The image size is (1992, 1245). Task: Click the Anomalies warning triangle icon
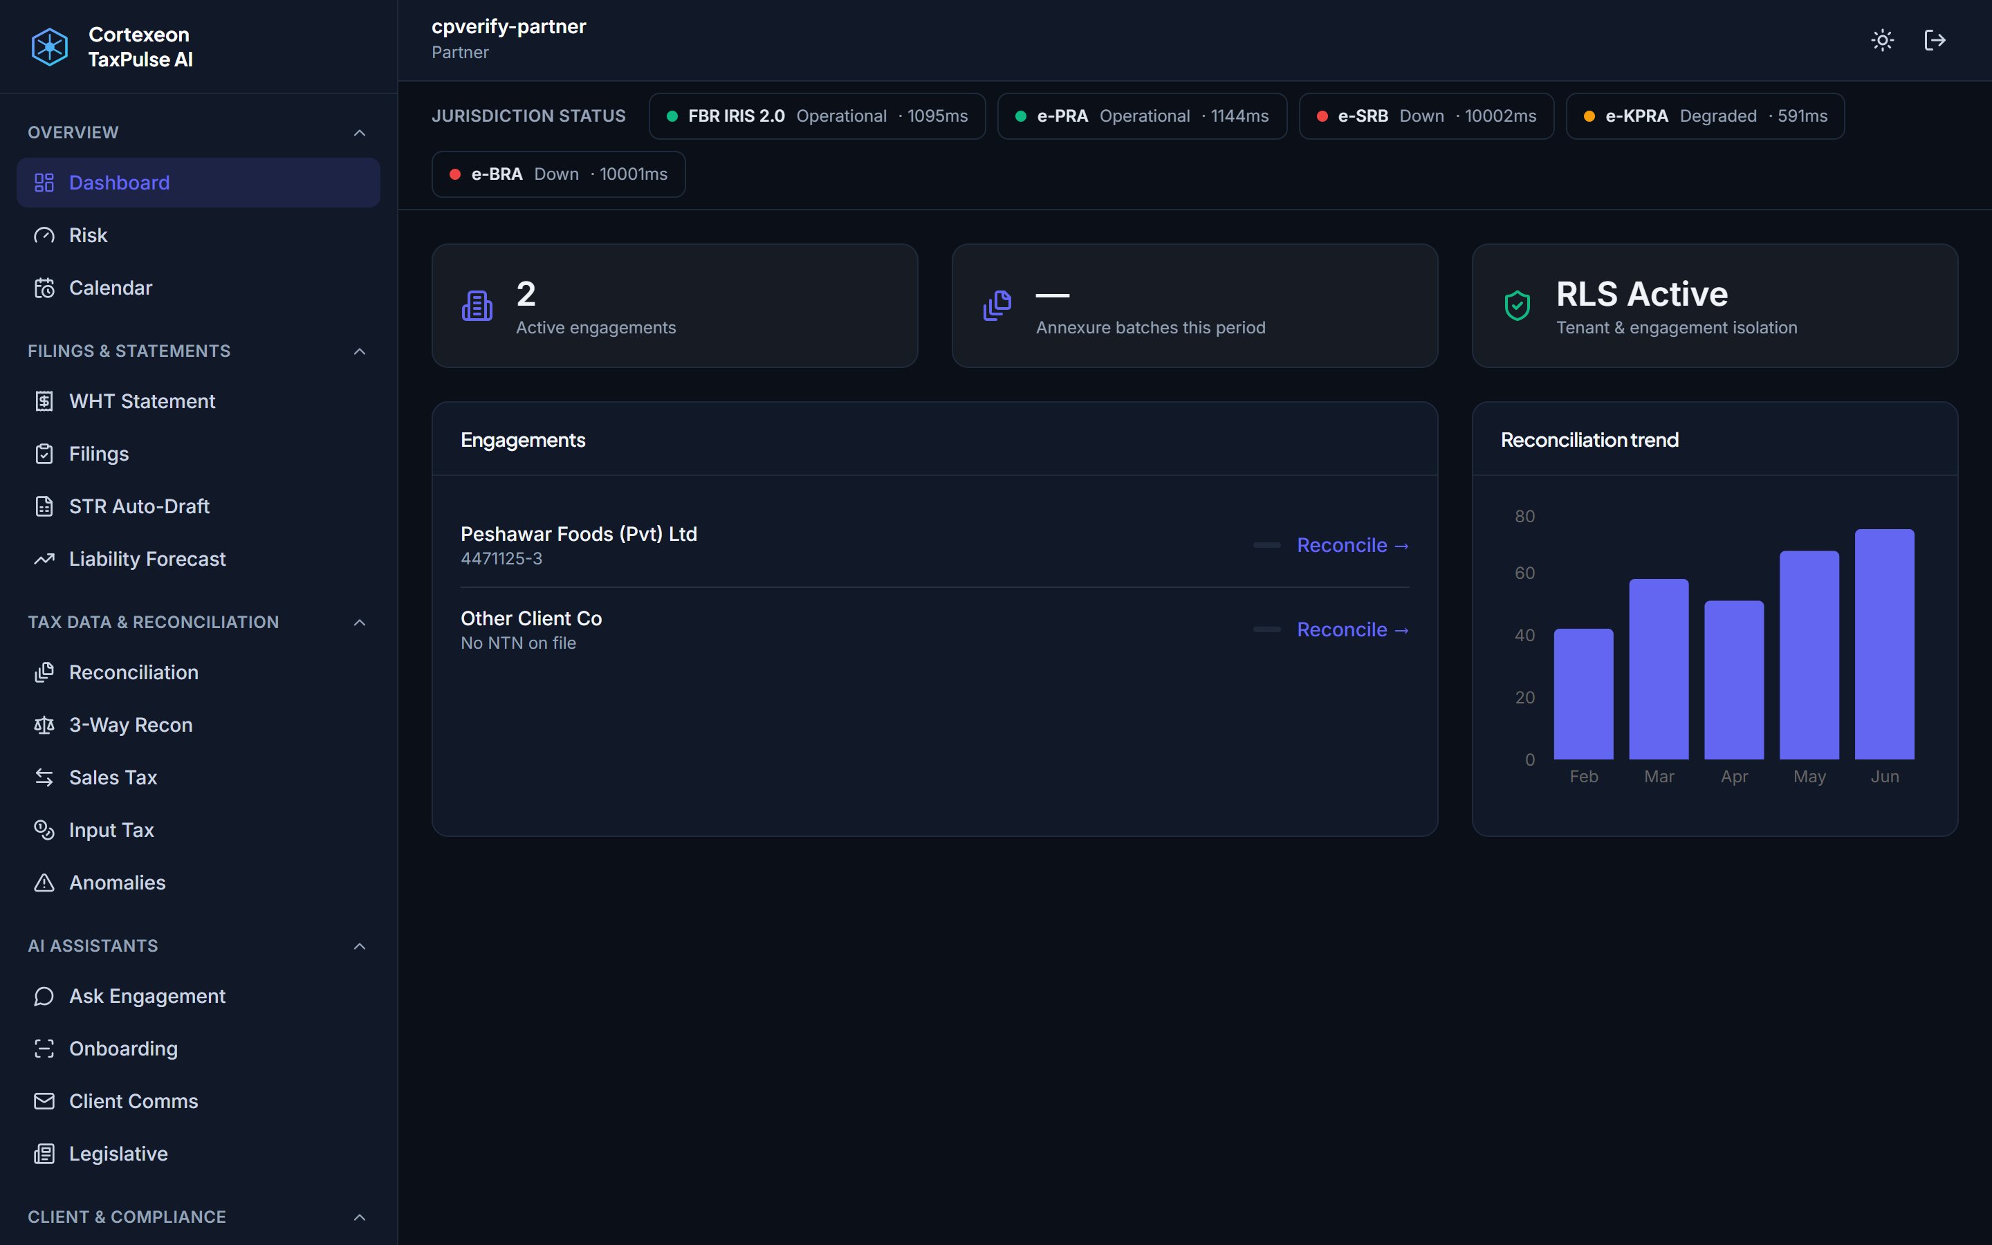44,883
